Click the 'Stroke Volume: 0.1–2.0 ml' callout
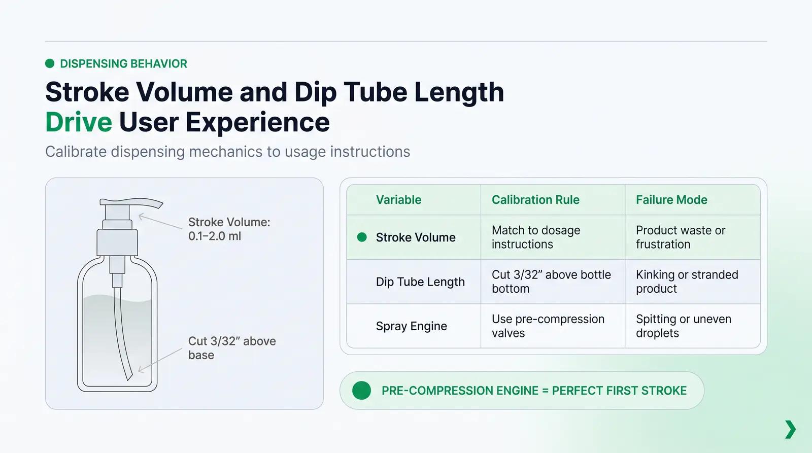Image resolution: width=812 pixels, height=453 pixels. tap(229, 229)
